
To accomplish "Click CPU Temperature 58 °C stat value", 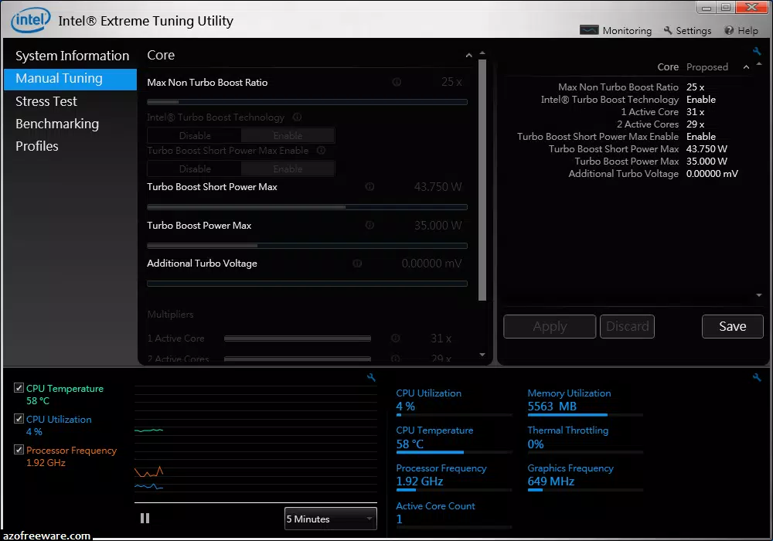I will [410, 444].
